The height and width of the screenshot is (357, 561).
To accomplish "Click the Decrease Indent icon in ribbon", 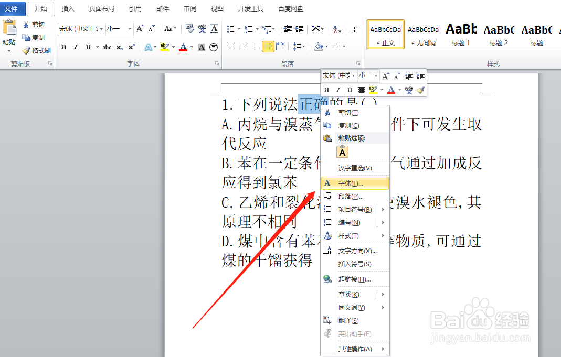I will click(x=287, y=29).
